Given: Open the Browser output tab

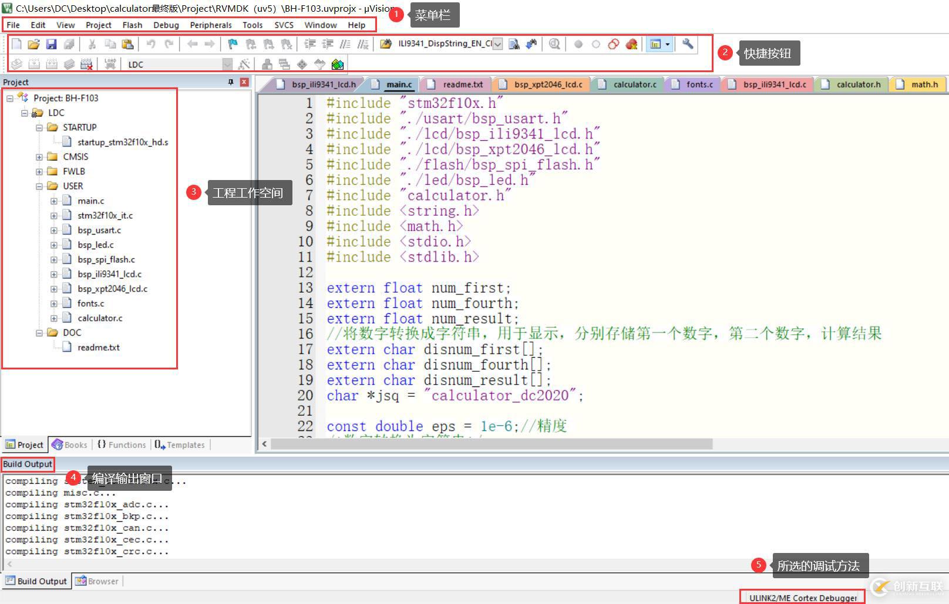Looking at the screenshot, I should 97,581.
